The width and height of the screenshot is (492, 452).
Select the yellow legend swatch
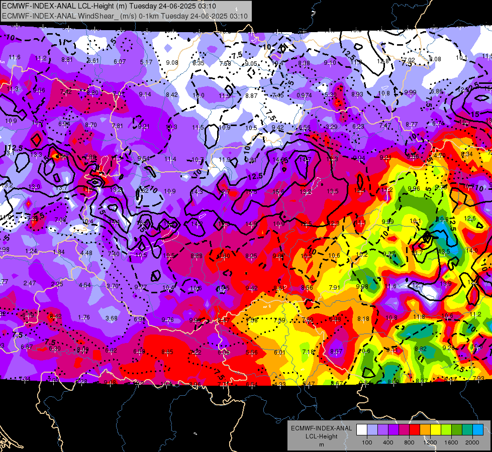(436, 429)
